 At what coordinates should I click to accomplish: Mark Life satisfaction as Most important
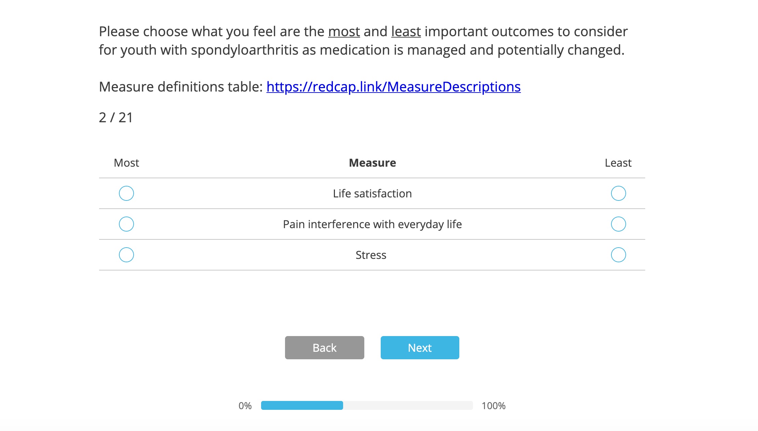click(x=126, y=193)
